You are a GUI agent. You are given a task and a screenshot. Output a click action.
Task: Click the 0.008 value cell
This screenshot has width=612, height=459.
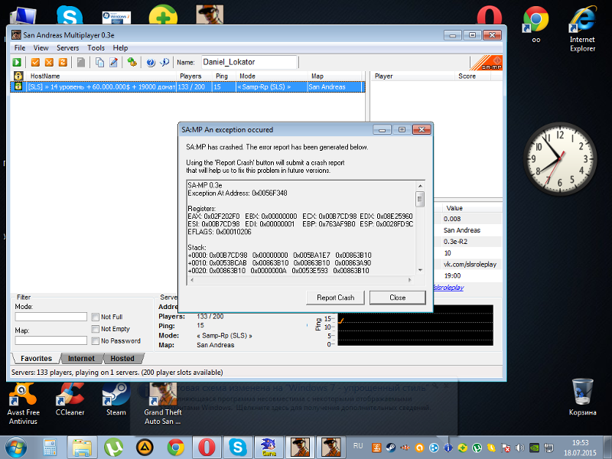click(452, 219)
